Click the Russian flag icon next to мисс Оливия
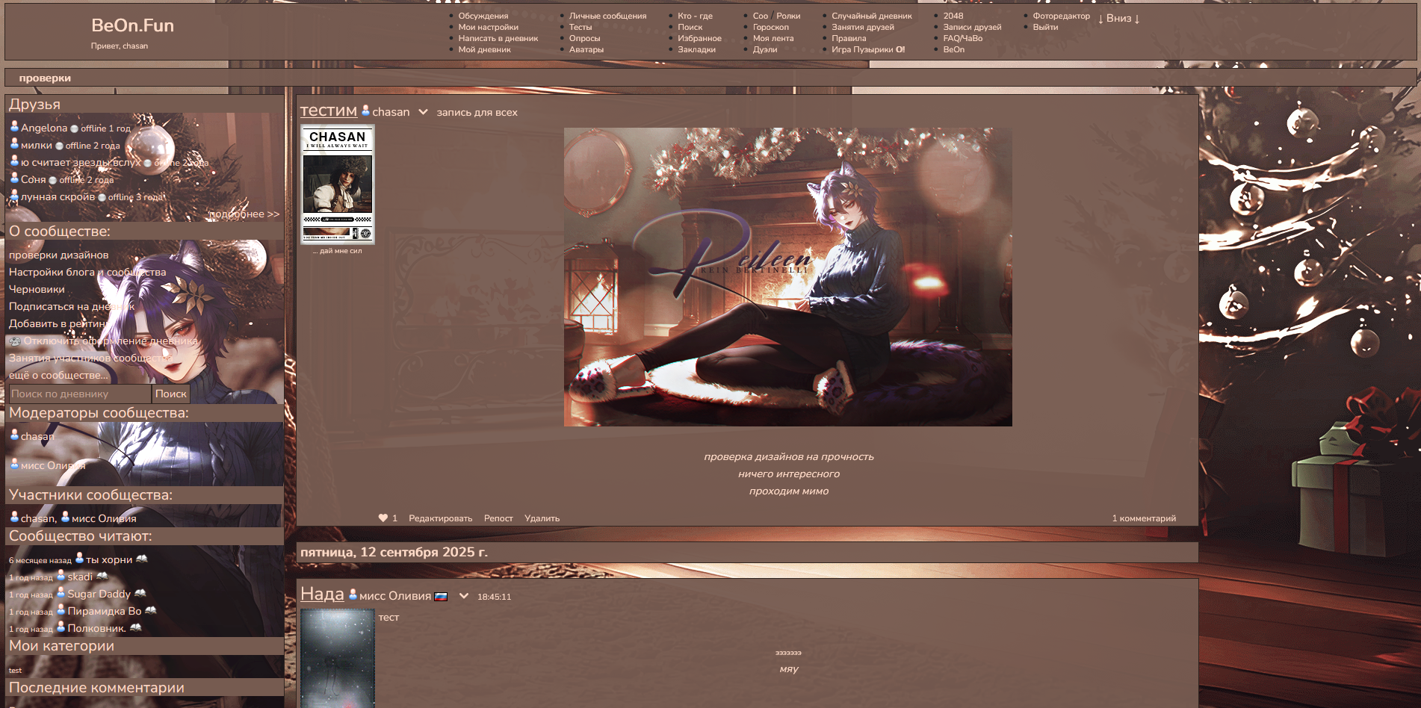Screen dimensions: 1421x708 tap(441, 597)
